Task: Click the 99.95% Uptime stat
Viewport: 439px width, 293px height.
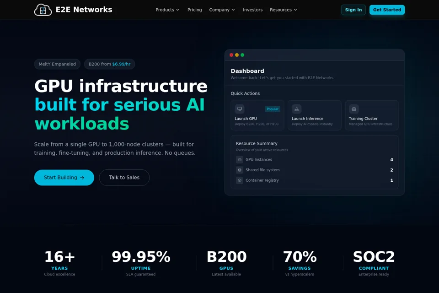Action: coord(141,263)
